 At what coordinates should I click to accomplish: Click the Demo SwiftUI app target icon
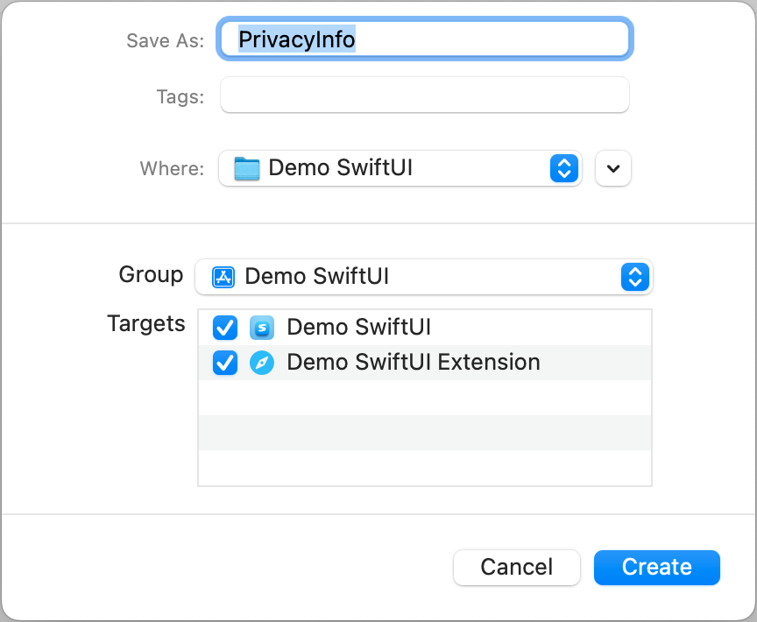(262, 328)
